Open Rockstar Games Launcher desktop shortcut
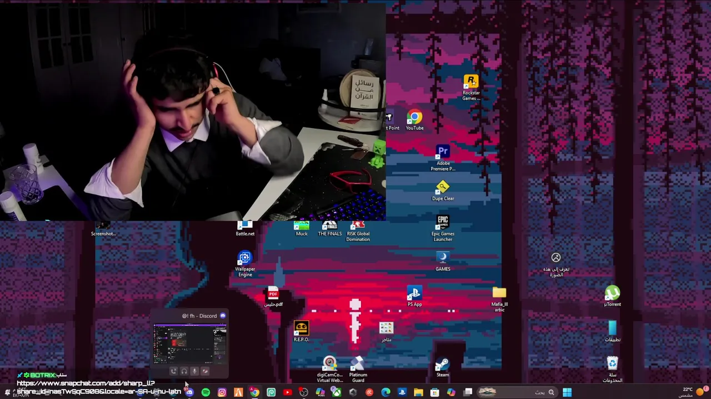The width and height of the screenshot is (711, 399). click(471, 88)
